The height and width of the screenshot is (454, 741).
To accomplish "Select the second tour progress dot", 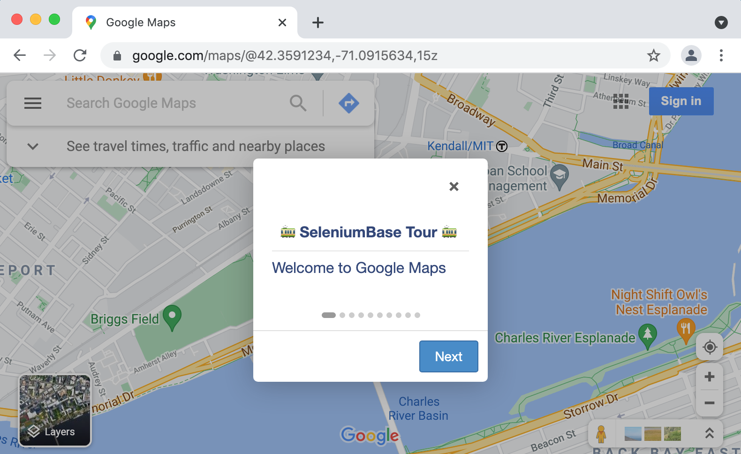I will [342, 315].
